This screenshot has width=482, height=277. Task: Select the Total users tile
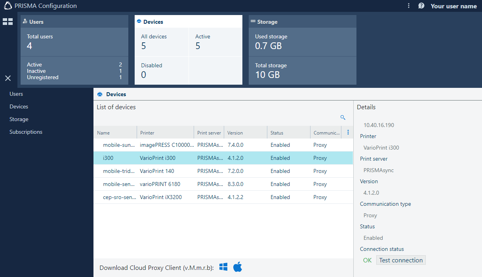(74, 42)
